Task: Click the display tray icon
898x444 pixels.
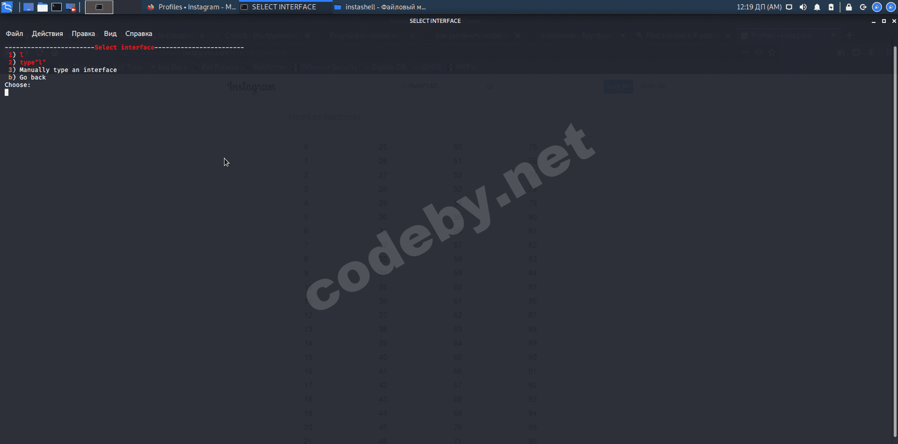Action: (x=789, y=7)
